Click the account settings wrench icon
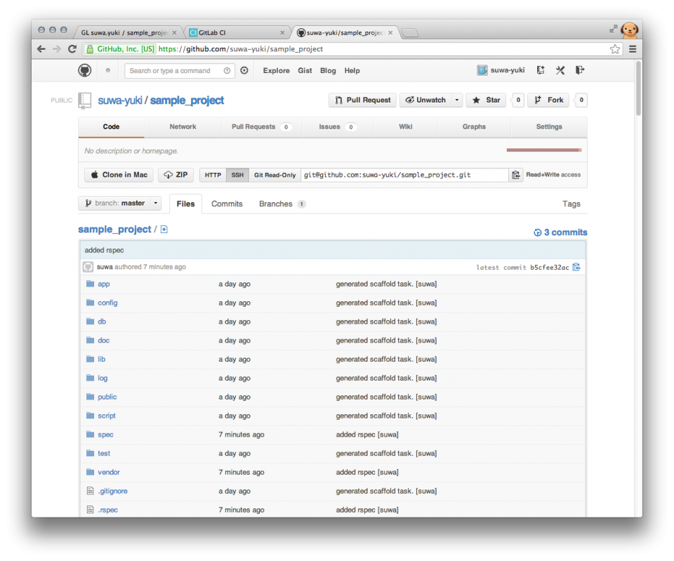Viewport: 674px width, 561px height. tap(560, 70)
